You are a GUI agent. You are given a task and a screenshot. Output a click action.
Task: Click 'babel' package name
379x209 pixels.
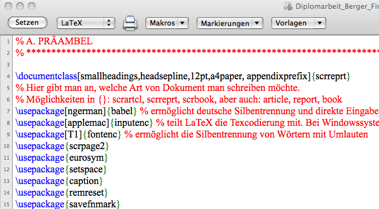pos(122,111)
